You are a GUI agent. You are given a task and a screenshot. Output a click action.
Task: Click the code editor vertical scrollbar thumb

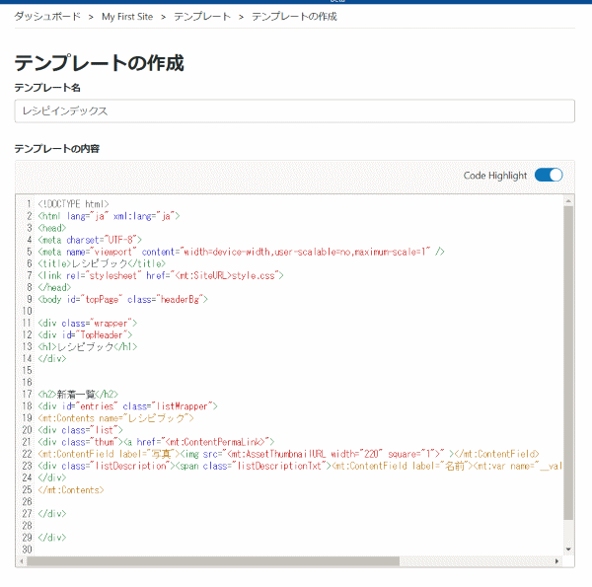click(568, 362)
